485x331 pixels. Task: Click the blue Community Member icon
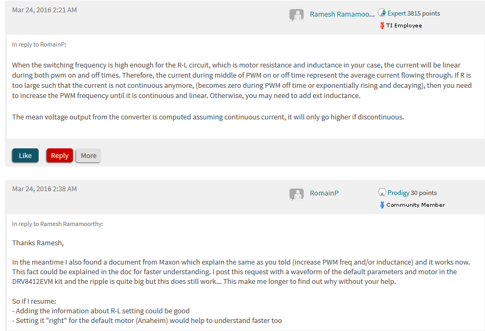click(x=382, y=205)
